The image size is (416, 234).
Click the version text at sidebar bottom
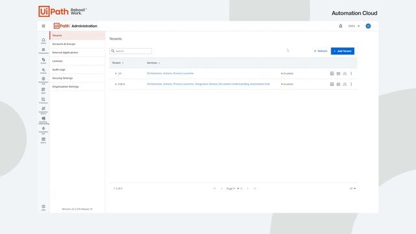pos(77,209)
